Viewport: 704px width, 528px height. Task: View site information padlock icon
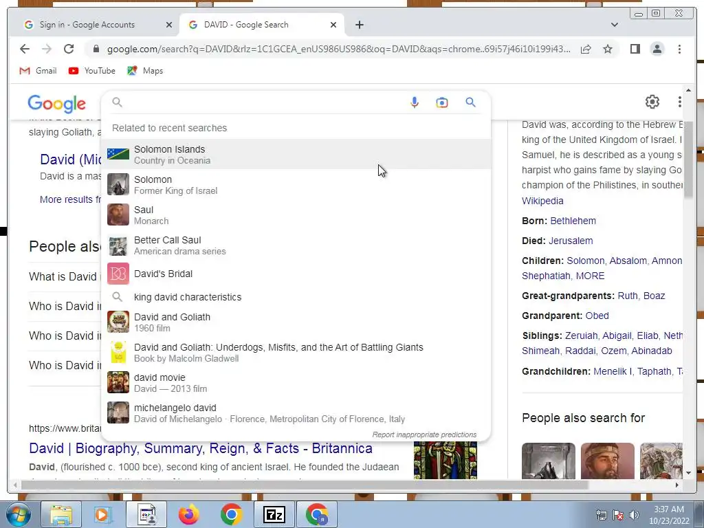tap(96, 49)
